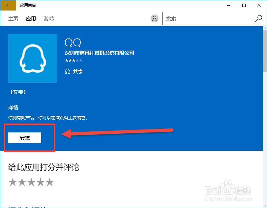Screen dimensions: 267x208
Task: Click the 给此应用打分并评论 heading
Action: pyautogui.click(x=44, y=167)
